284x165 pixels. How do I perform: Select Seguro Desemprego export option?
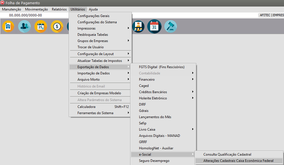coord(154,161)
